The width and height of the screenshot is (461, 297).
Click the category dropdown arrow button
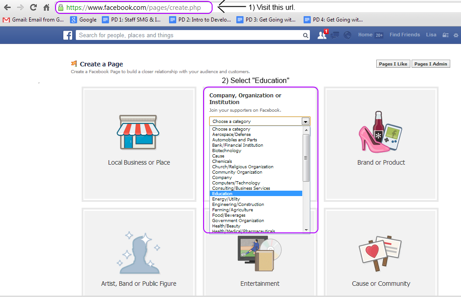pyautogui.click(x=305, y=121)
